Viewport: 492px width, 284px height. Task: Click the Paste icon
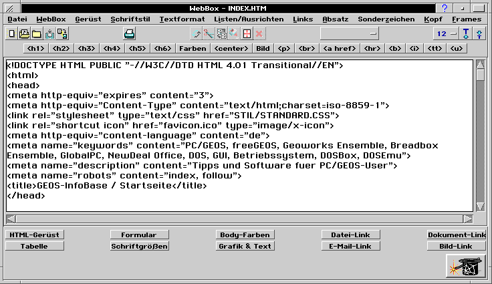point(234,33)
